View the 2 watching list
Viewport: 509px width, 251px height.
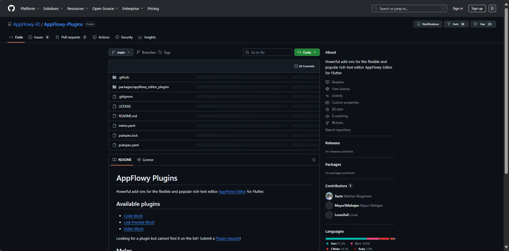(337, 116)
